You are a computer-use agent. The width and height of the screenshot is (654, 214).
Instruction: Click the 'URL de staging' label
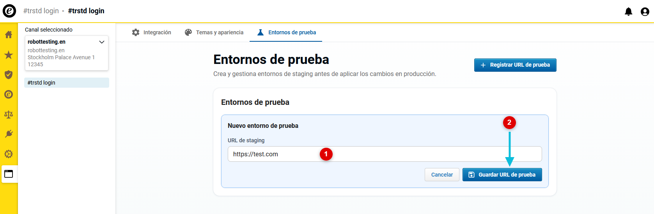246,140
